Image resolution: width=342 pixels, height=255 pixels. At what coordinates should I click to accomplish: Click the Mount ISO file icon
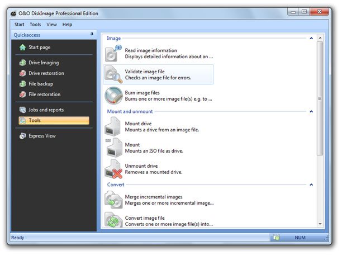pos(114,148)
